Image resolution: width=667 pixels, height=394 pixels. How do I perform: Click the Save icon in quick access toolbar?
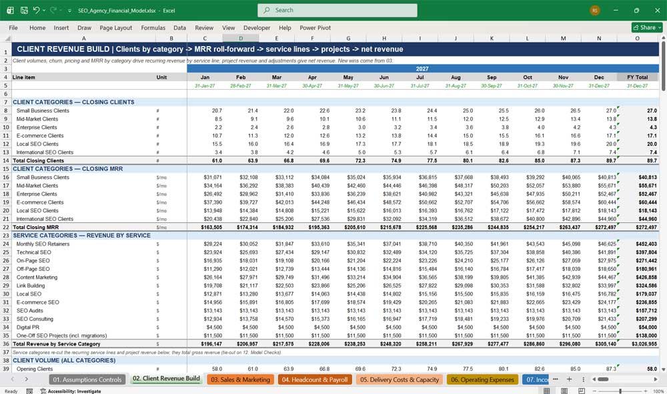coord(24,10)
